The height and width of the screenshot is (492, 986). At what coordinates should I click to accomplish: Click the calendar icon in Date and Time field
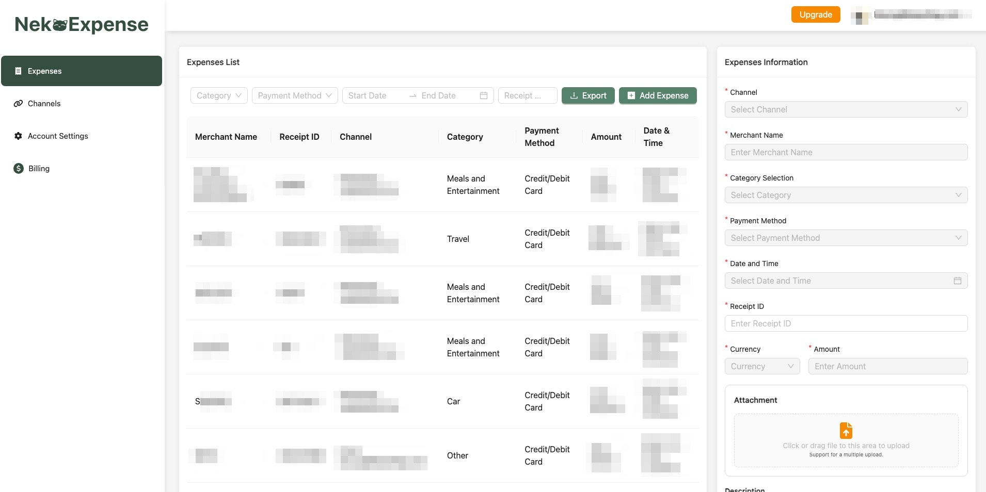point(958,281)
